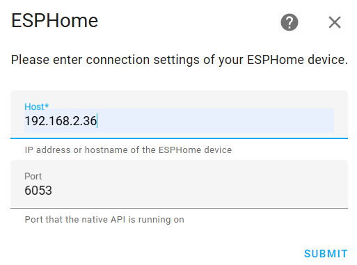Image resolution: width=357 pixels, height=265 pixels.
Task: Focus the Host input field
Action: tap(179, 115)
